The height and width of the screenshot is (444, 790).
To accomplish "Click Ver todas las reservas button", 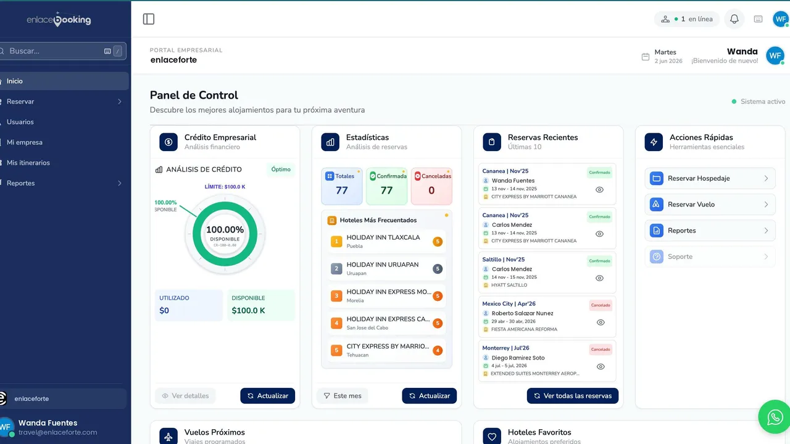I will (x=573, y=396).
